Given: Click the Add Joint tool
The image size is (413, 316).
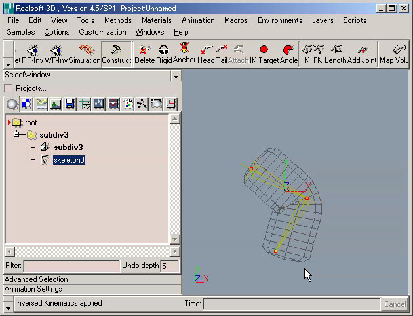Looking at the screenshot, I should coord(362,54).
